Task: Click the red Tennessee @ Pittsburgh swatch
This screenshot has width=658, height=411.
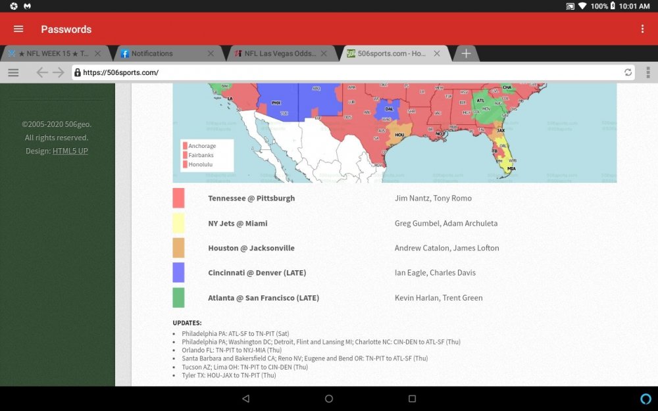Action: (x=178, y=198)
